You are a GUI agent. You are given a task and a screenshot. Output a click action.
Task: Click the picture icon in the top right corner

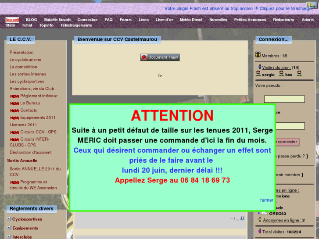(312, 5)
